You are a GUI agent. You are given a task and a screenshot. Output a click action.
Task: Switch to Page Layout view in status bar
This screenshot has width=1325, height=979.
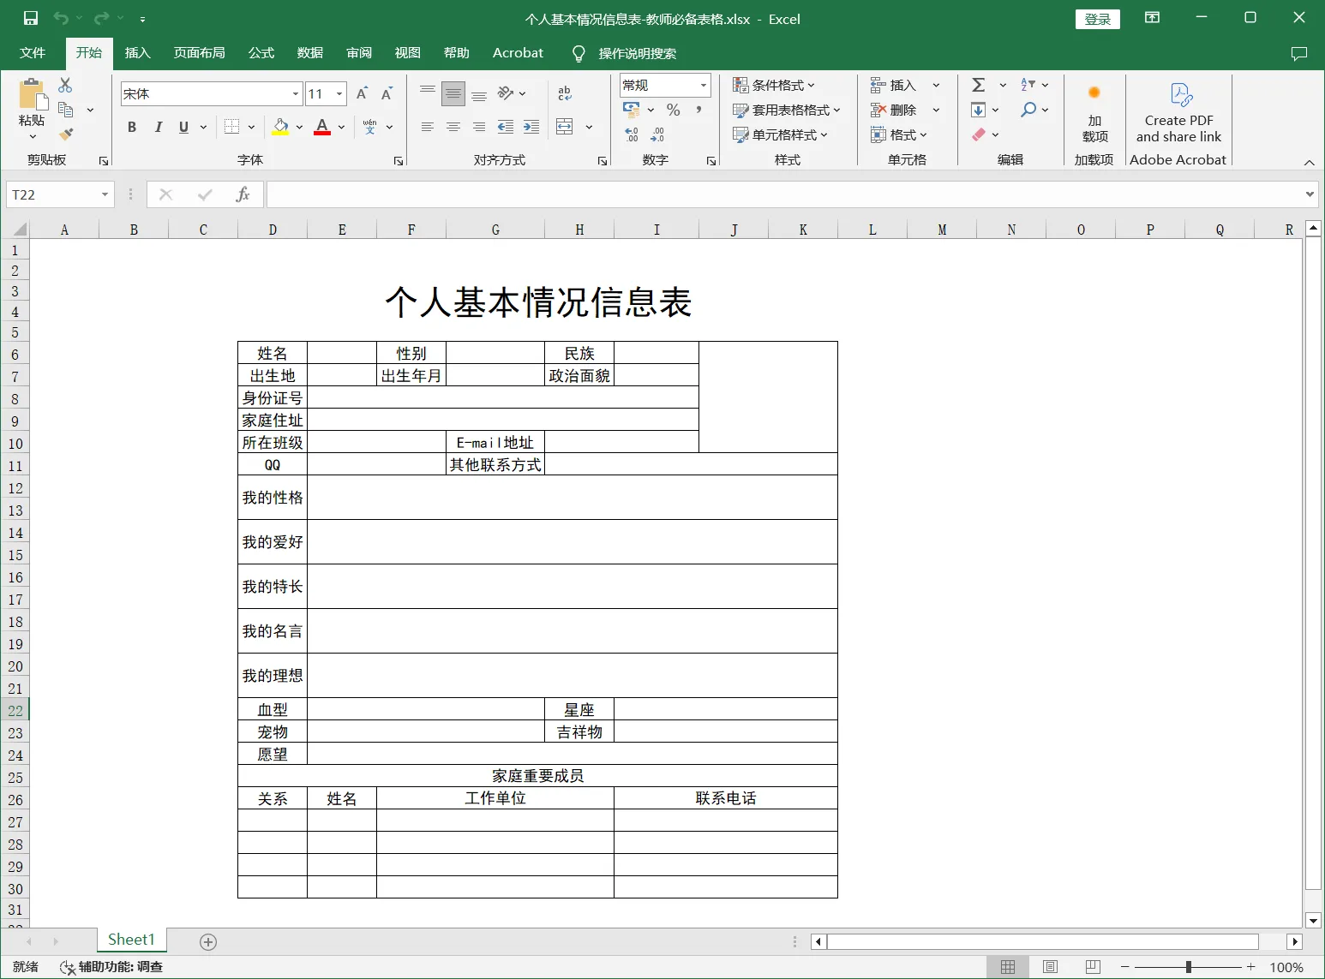(1050, 967)
